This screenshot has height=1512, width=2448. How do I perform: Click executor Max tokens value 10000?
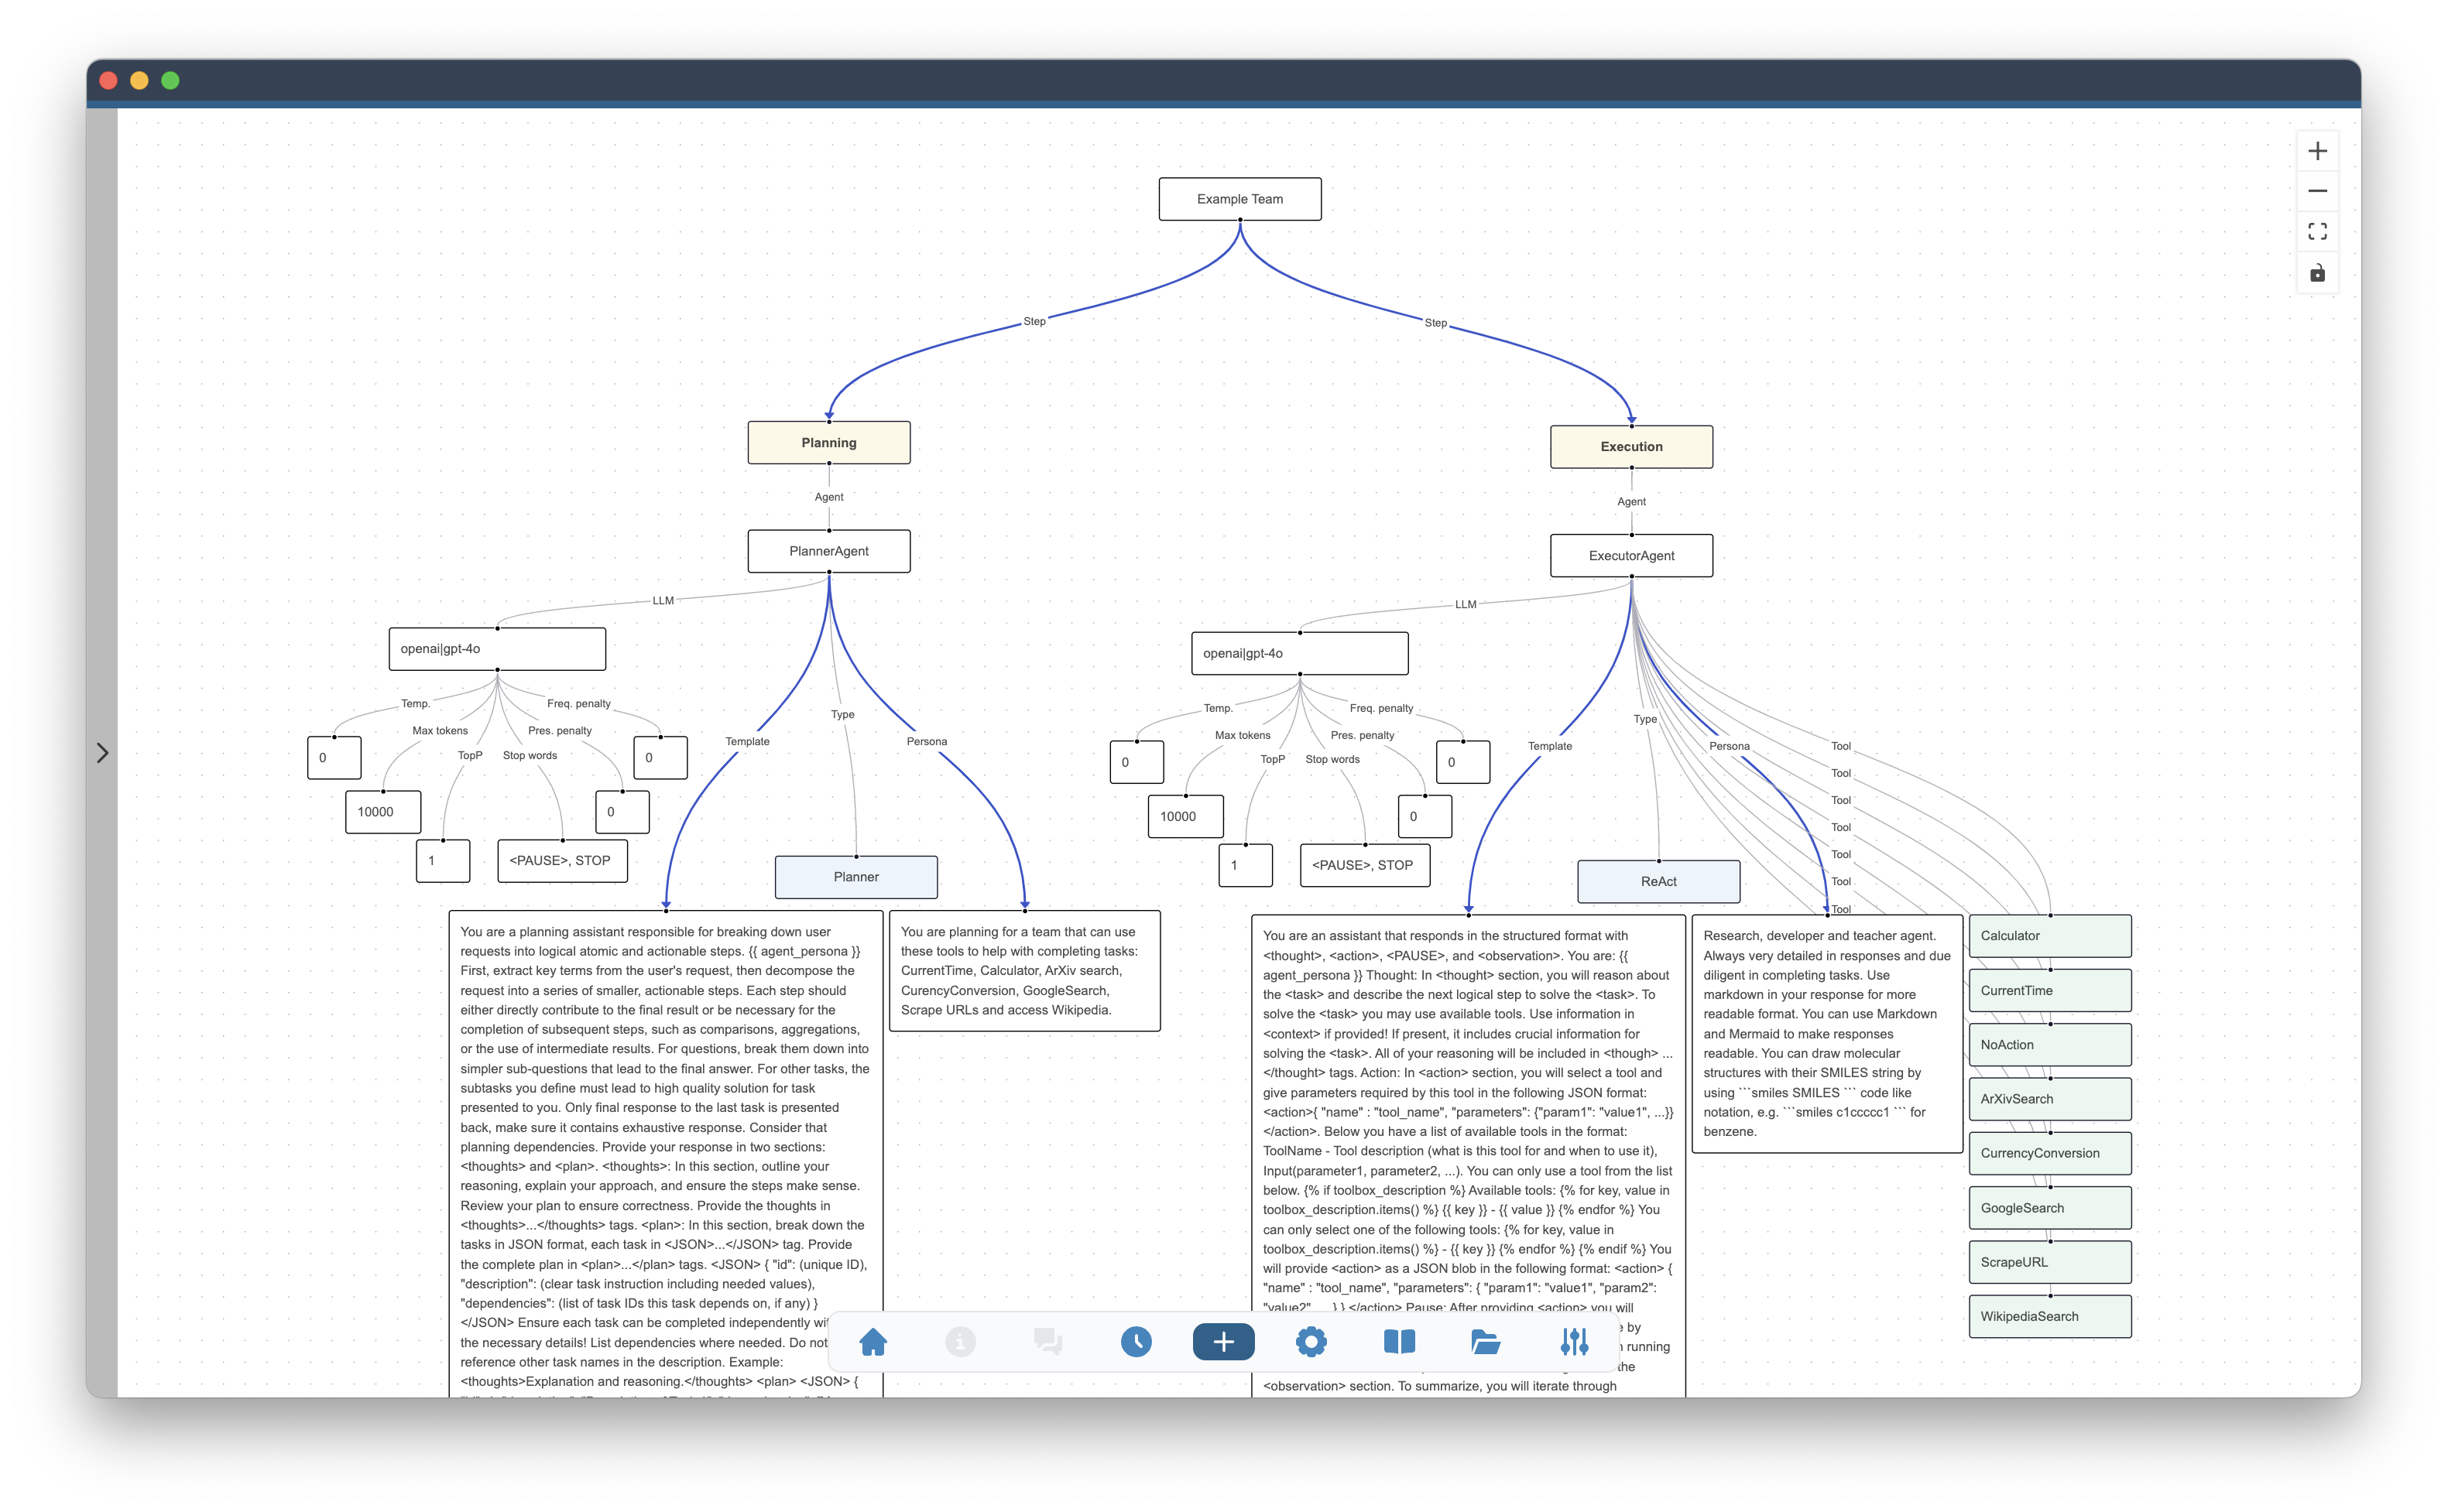tap(1185, 816)
